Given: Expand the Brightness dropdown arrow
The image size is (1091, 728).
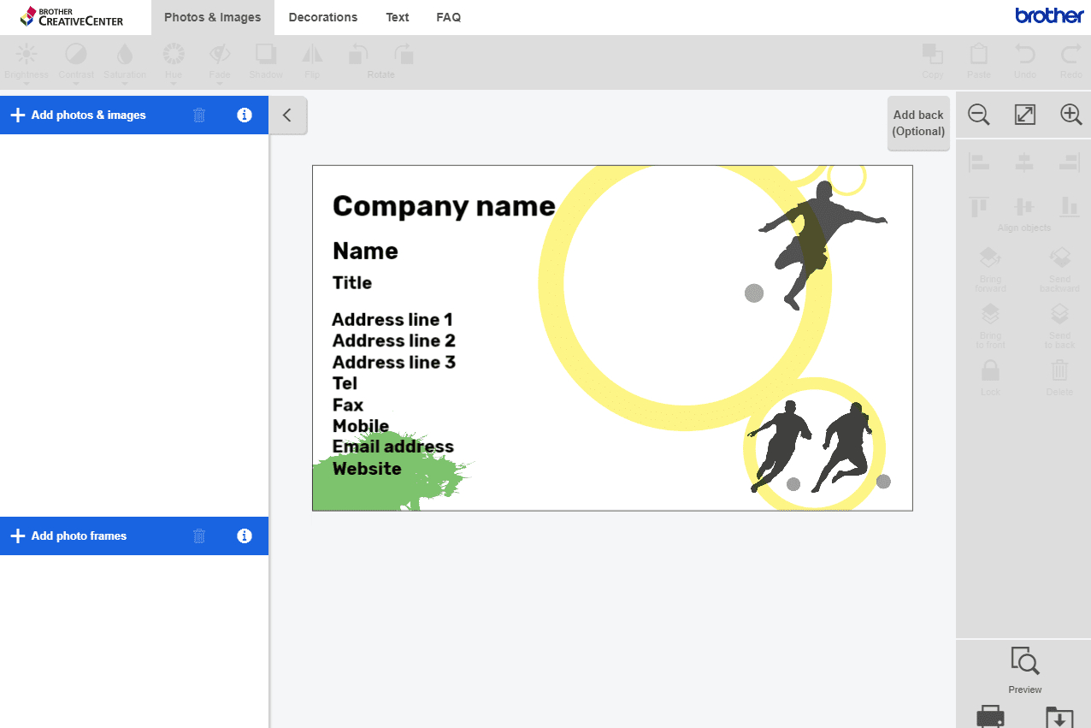Looking at the screenshot, I should (x=27, y=84).
